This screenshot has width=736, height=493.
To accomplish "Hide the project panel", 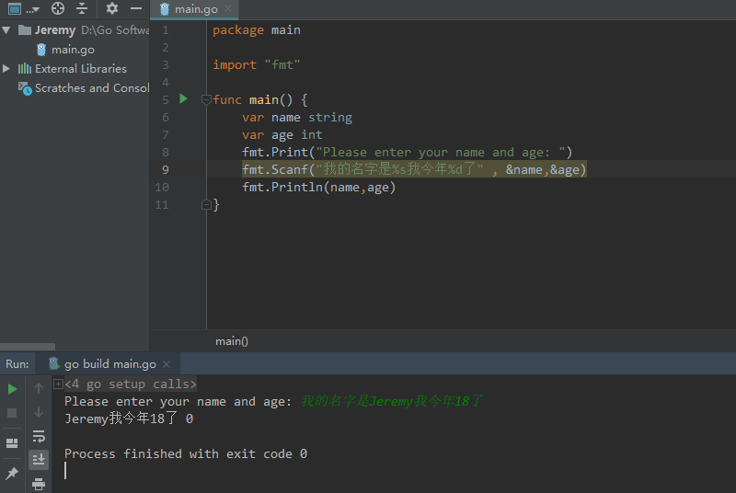I will coord(136,8).
